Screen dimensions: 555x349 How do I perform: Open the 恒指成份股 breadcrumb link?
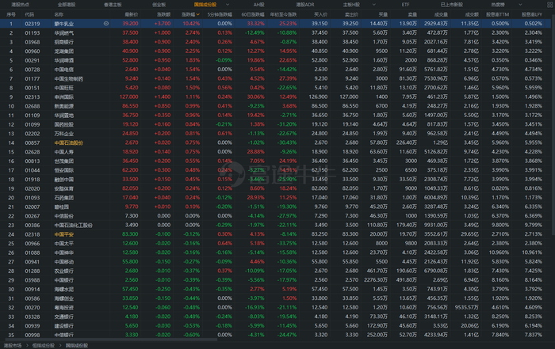point(44,346)
